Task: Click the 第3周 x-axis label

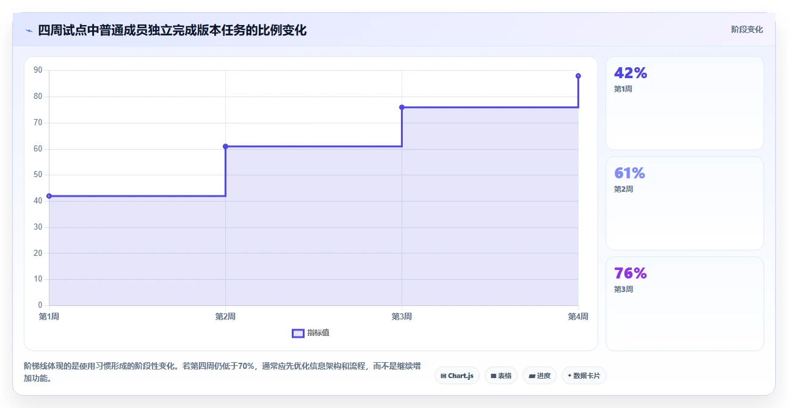Action: pyautogui.click(x=402, y=316)
